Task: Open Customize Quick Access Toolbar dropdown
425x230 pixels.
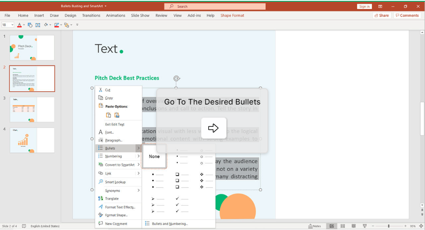Action: pos(77,25)
